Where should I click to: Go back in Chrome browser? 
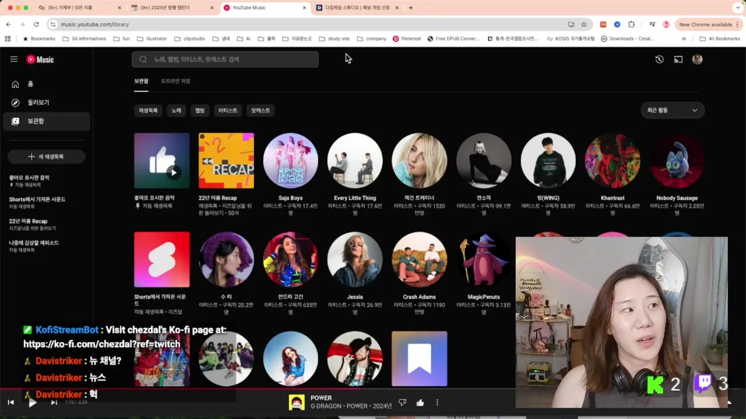tap(8, 24)
